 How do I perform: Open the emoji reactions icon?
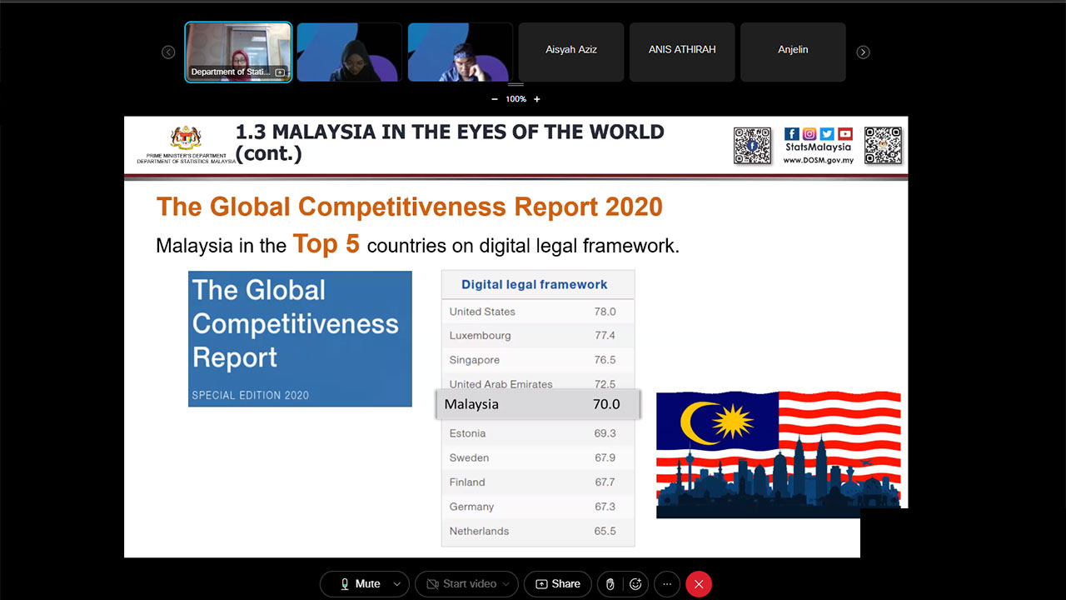636,584
